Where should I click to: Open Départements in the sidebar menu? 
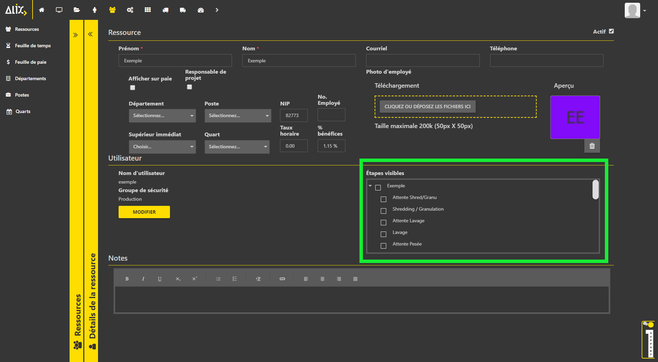pyautogui.click(x=30, y=78)
